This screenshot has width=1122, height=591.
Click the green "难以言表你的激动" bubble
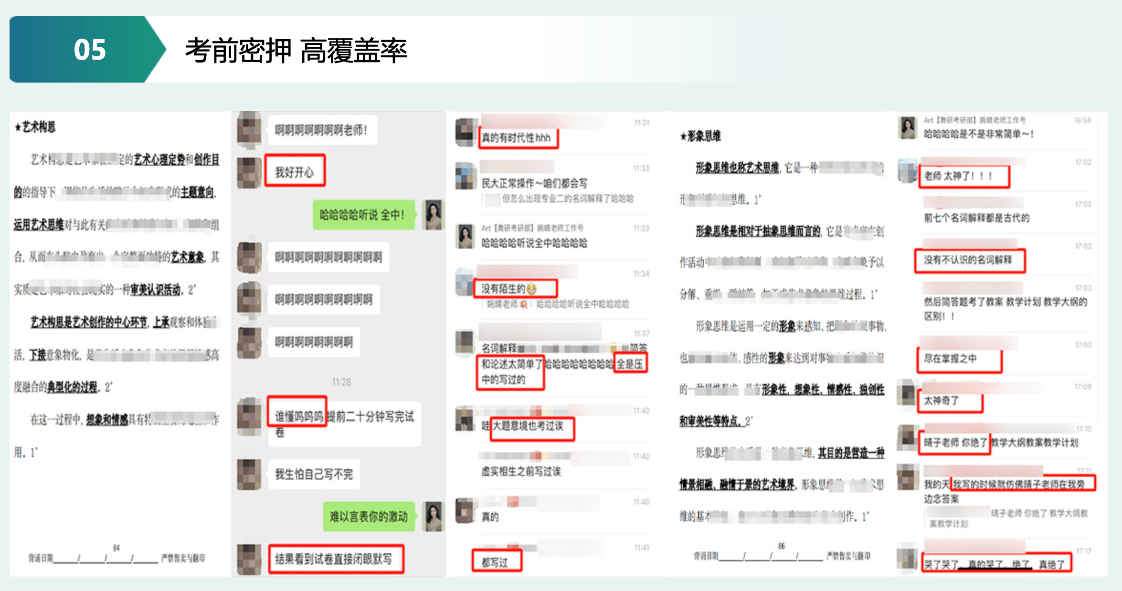369,517
